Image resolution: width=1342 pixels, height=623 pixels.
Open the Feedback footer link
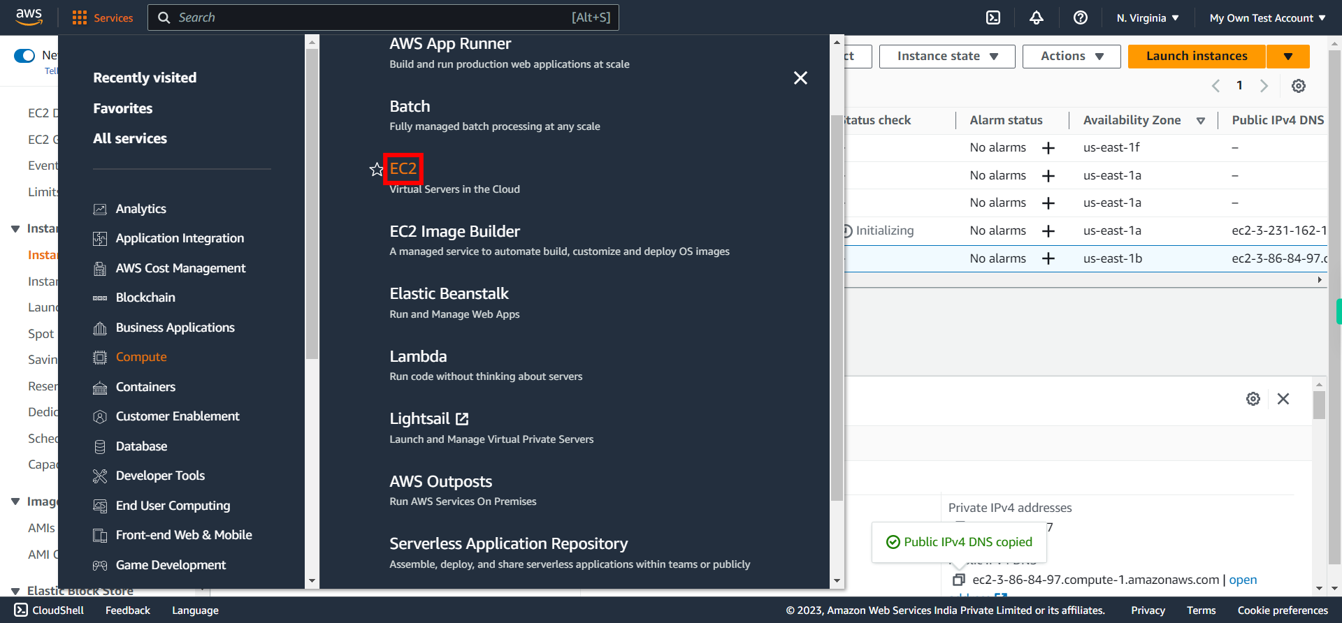[128, 610]
